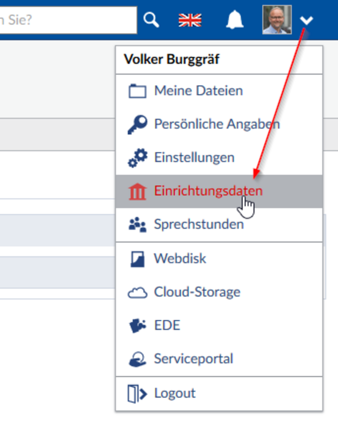Open notifications with the bell icon
The image size is (338, 433).
234,20
